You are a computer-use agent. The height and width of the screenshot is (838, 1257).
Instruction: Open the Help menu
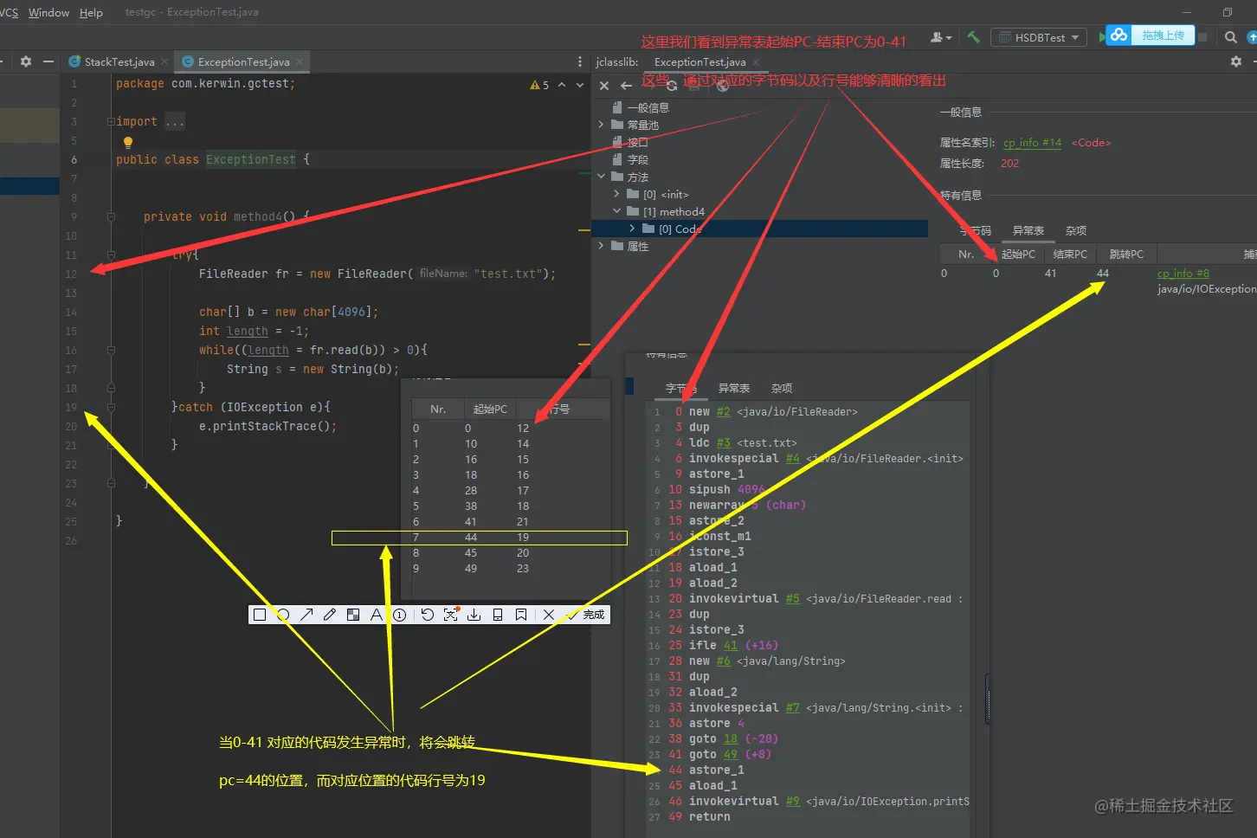pos(91,12)
